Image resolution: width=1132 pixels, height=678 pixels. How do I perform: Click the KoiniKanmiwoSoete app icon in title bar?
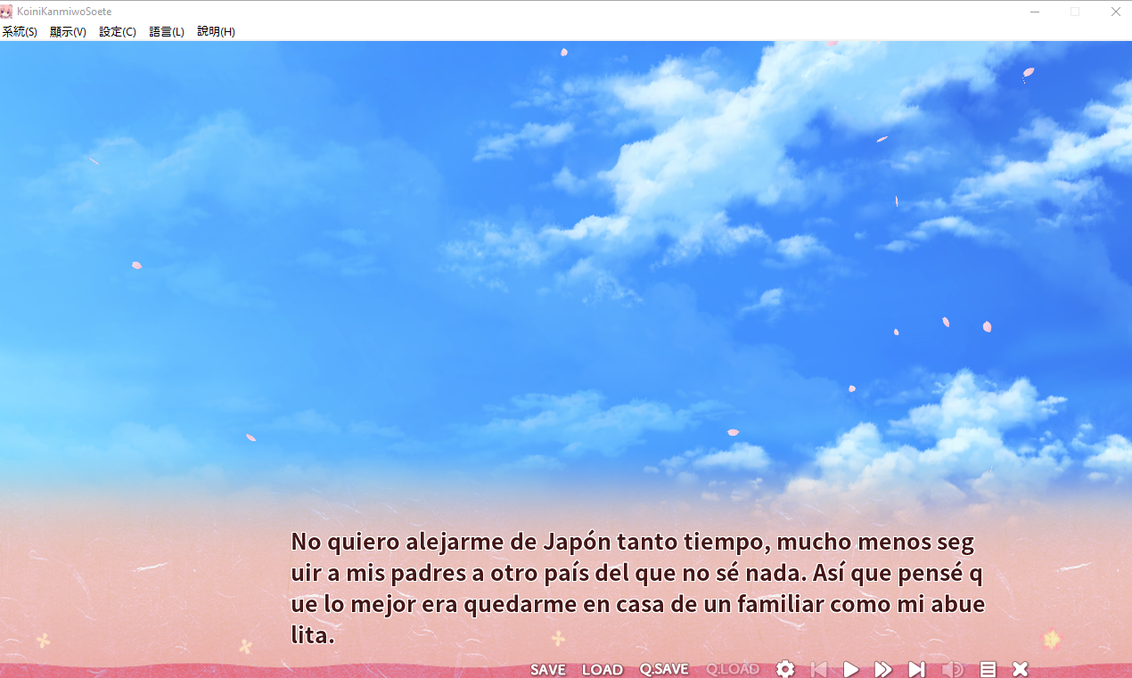(x=7, y=12)
